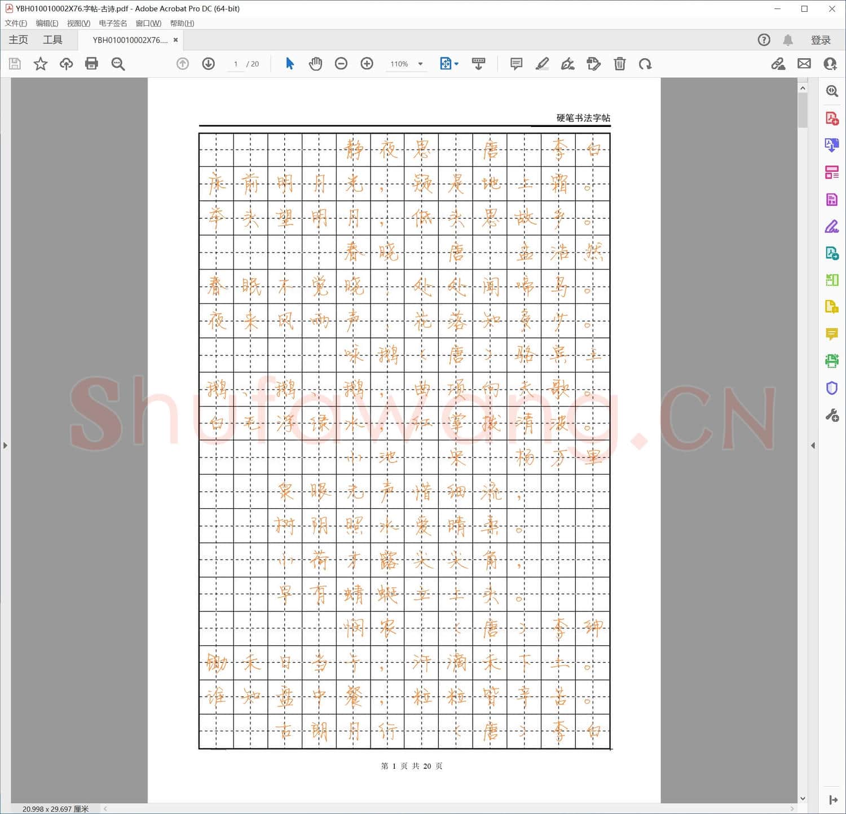Open the 视图 menu
Image resolution: width=846 pixels, height=814 pixels.
pyautogui.click(x=78, y=23)
